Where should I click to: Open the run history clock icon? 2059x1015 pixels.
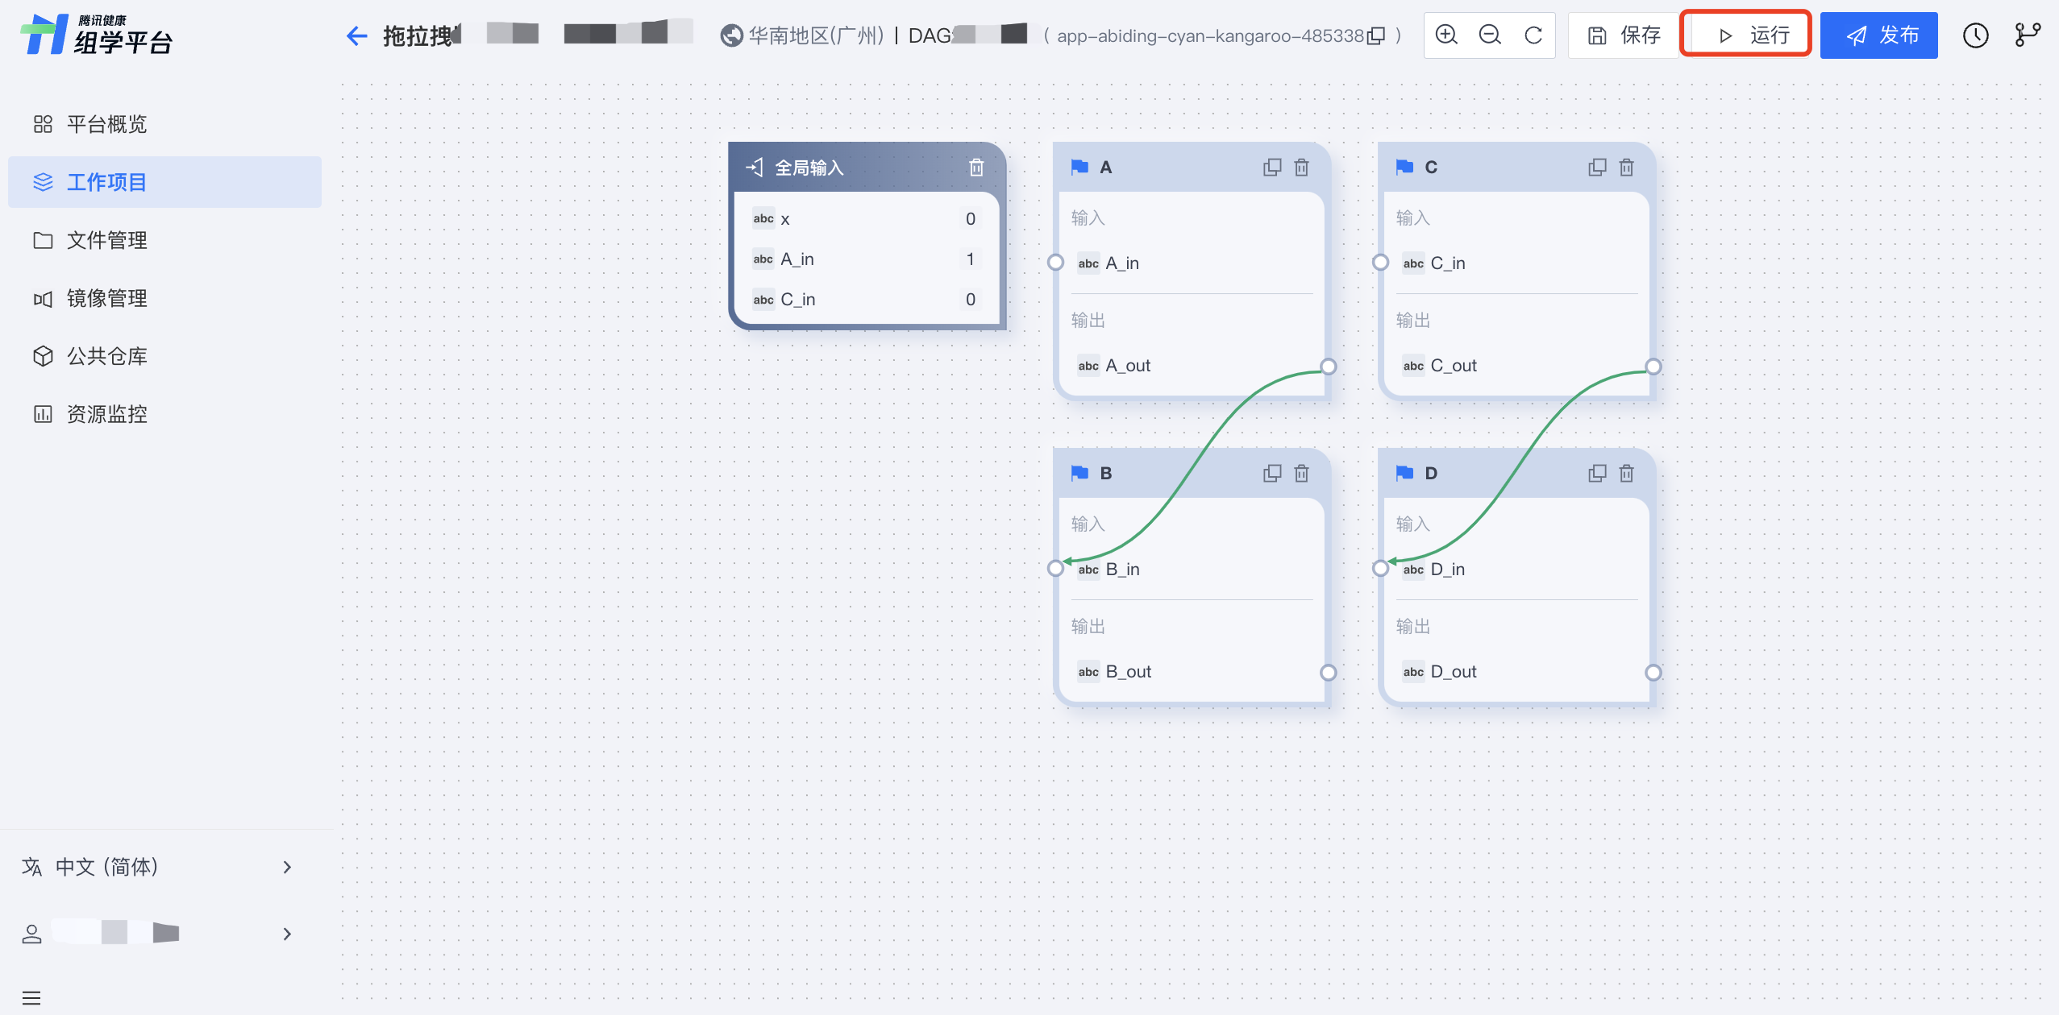(x=1975, y=35)
